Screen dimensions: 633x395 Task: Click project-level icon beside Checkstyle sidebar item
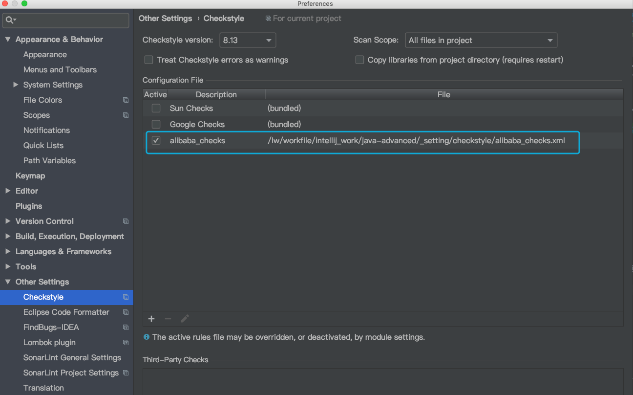pos(126,297)
